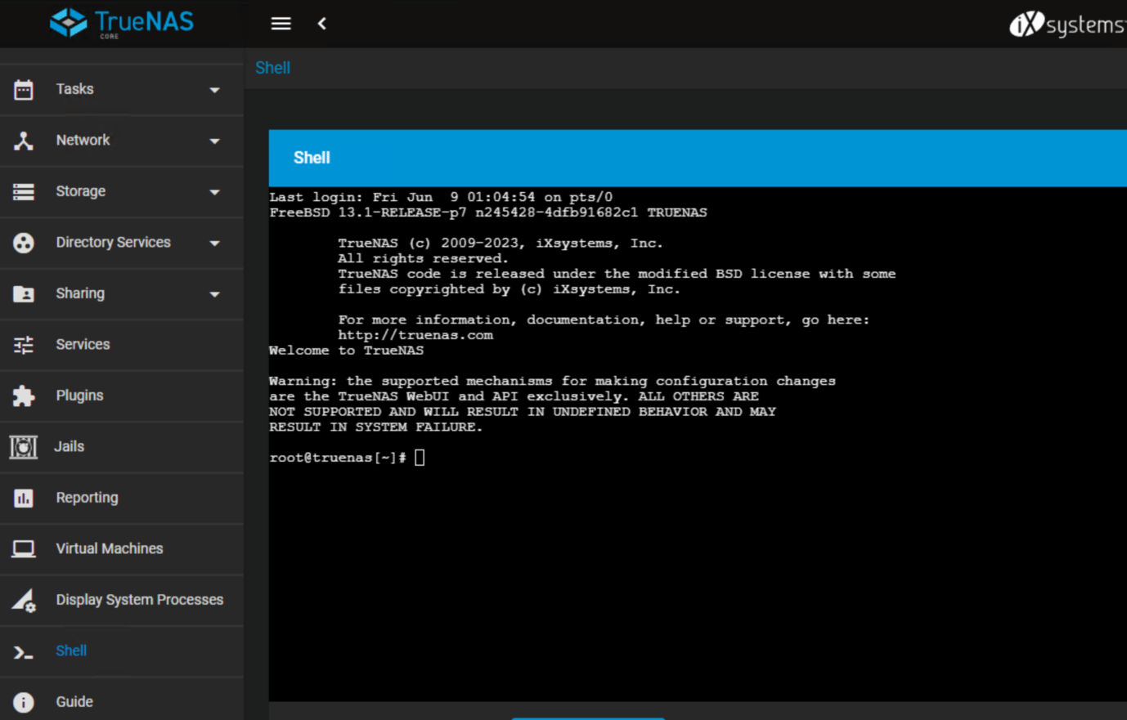
Task: Open the Guide menu item
Action: pyautogui.click(x=74, y=701)
